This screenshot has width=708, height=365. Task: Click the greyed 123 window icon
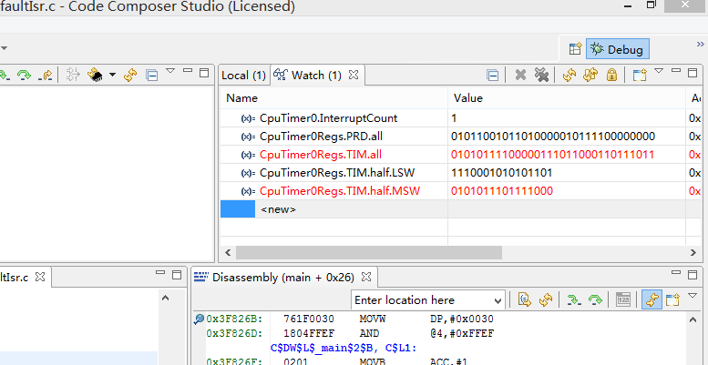click(x=623, y=299)
